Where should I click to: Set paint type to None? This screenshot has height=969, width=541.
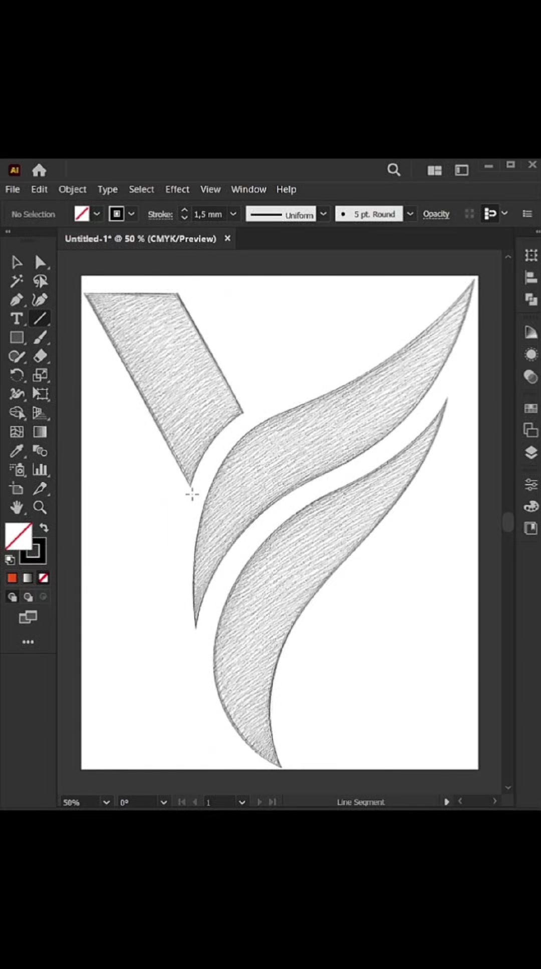[43, 578]
